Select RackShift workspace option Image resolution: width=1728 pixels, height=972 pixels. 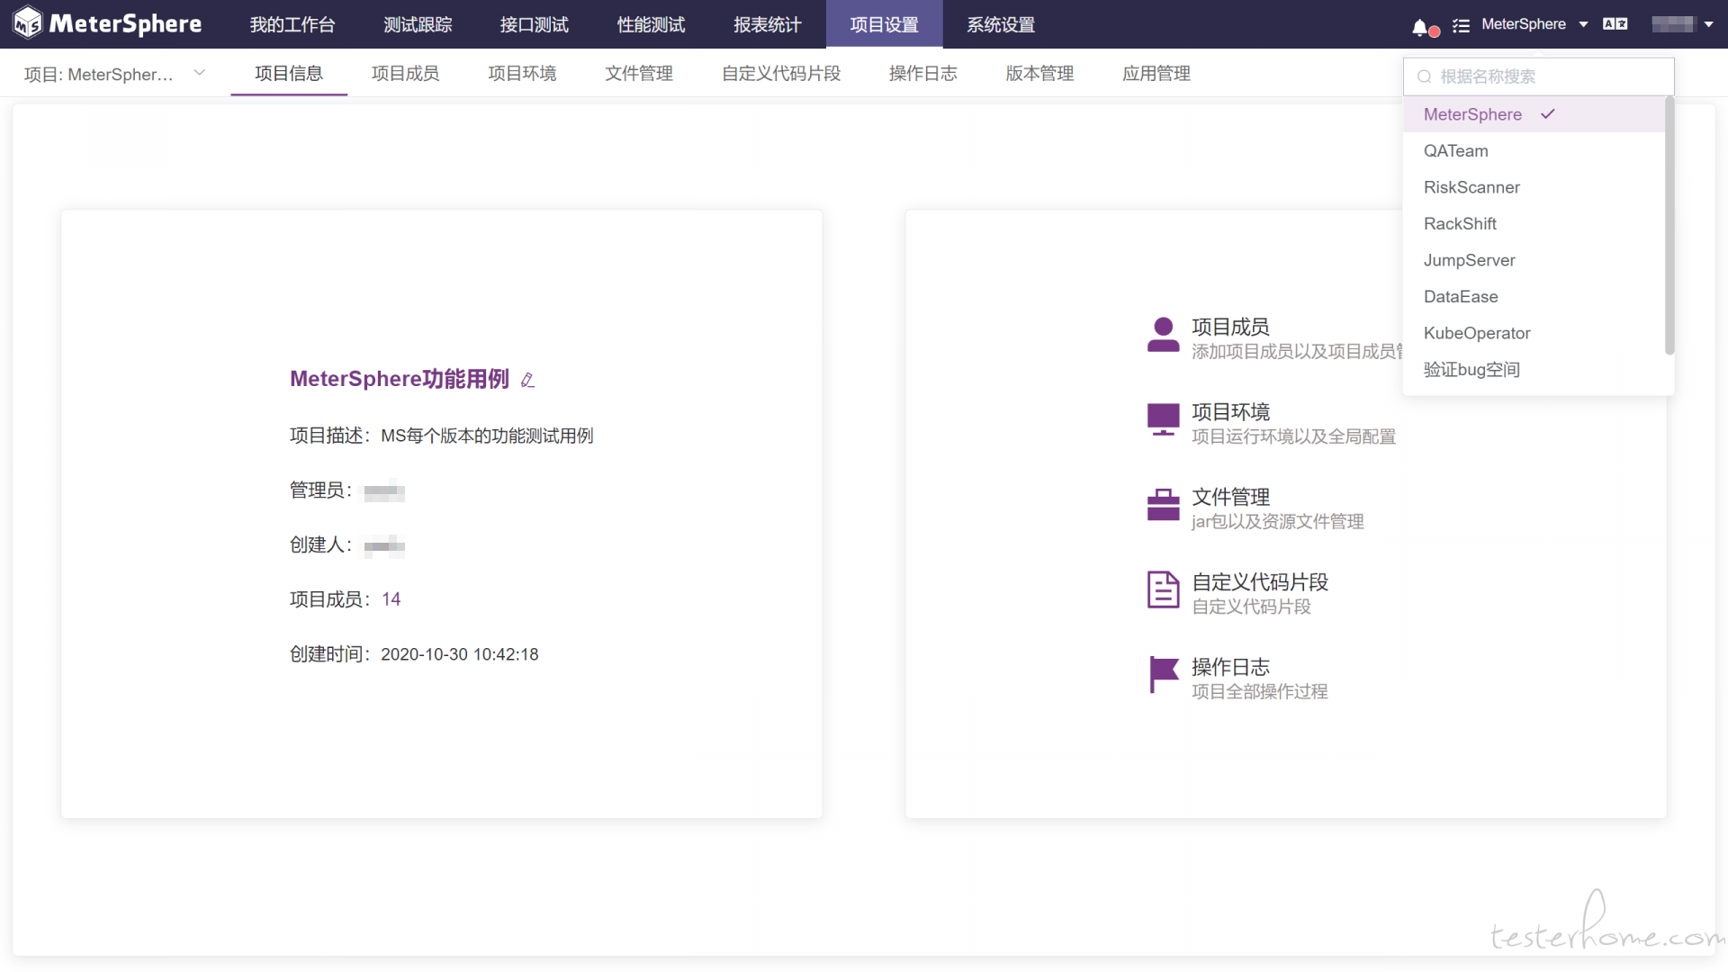pos(1534,223)
